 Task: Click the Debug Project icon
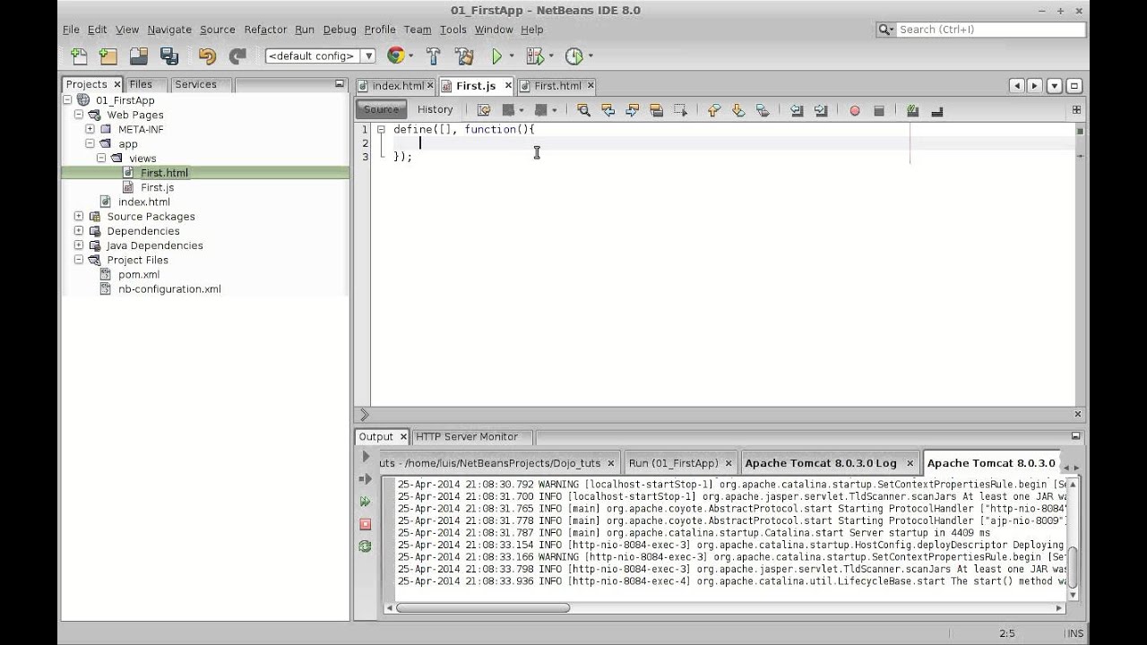pos(535,56)
